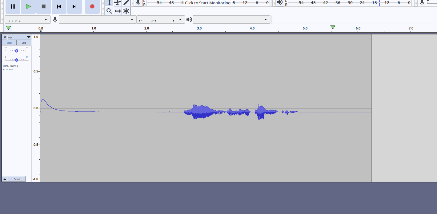Click the timeline ruler at 1.0 seconds
437x214 pixels.
point(94,28)
